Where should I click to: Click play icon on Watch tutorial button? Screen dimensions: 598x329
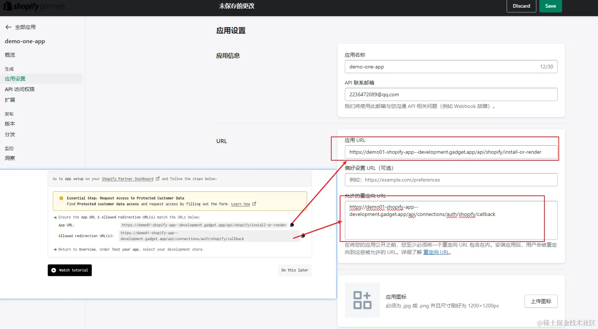point(54,270)
